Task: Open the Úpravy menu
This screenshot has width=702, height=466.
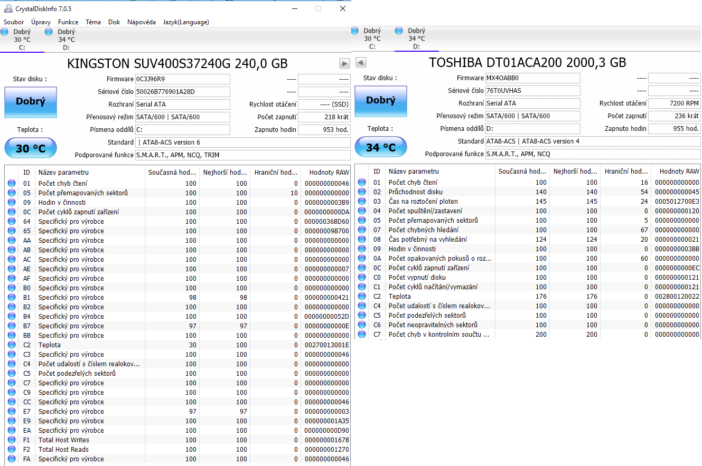Action: [x=41, y=22]
